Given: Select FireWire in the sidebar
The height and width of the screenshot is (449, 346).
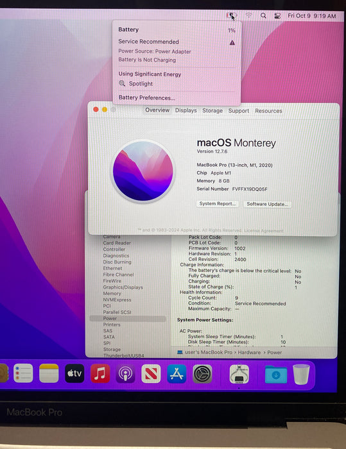Looking at the screenshot, I should pos(112,281).
